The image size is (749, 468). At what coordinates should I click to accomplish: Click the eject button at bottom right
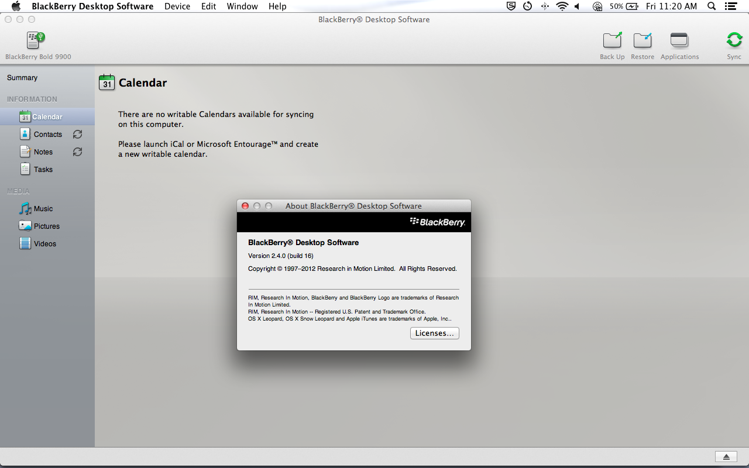coord(726,456)
